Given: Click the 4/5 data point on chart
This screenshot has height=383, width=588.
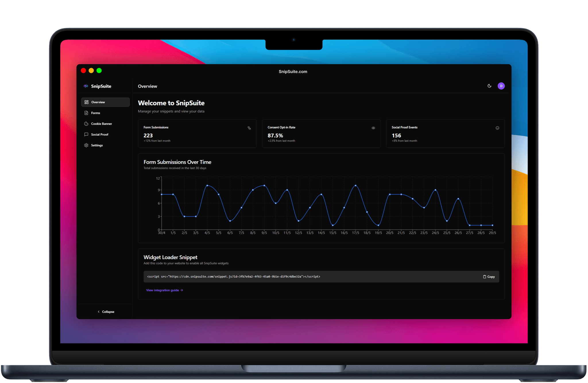Looking at the screenshot, I should [207, 186].
